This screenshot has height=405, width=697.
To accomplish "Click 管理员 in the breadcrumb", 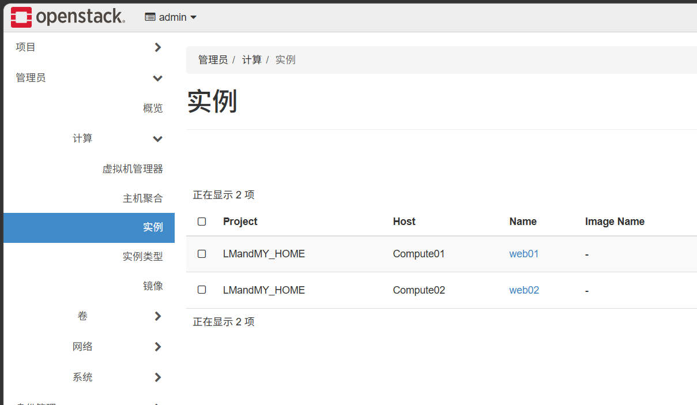I will coord(213,60).
